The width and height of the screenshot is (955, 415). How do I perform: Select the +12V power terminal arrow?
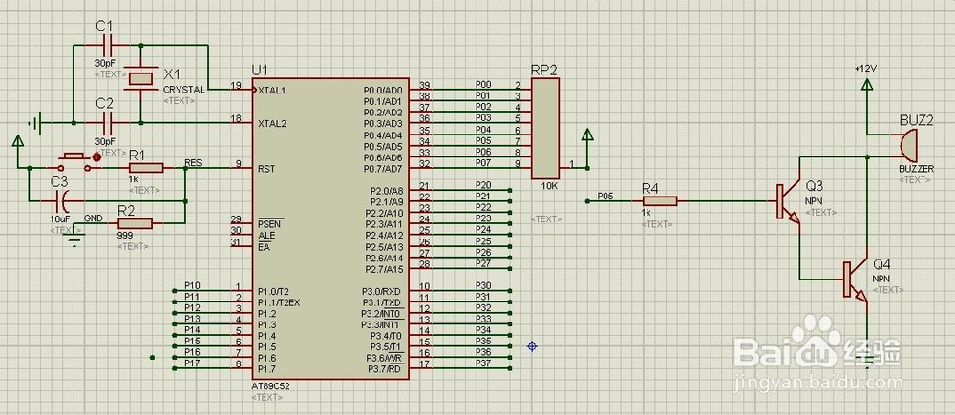[866, 85]
